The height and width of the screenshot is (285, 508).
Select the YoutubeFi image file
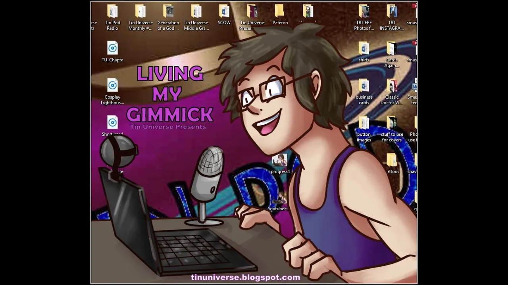click(278, 201)
